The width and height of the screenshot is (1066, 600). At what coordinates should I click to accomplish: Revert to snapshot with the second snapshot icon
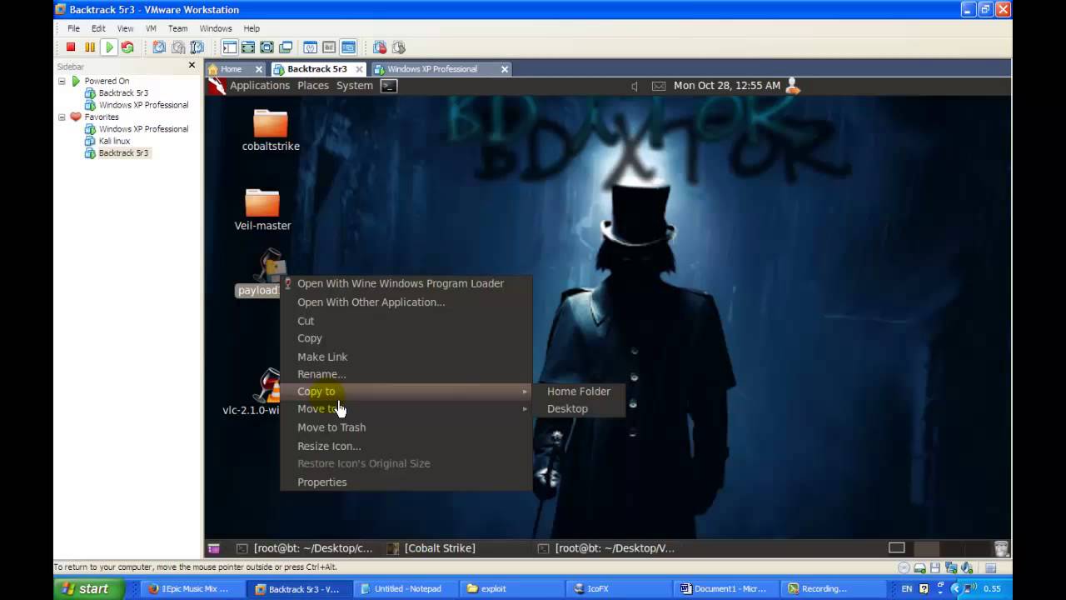(x=178, y=47)
